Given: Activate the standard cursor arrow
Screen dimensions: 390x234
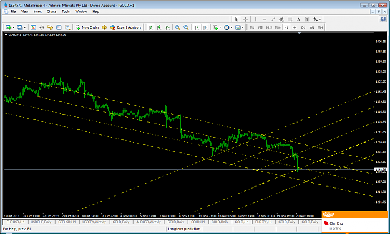Looking at the screenshot, I should [236, 19].
